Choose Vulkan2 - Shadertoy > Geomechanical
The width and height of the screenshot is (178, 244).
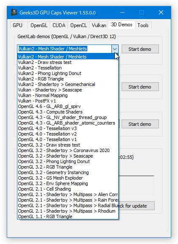pos(68,84)
